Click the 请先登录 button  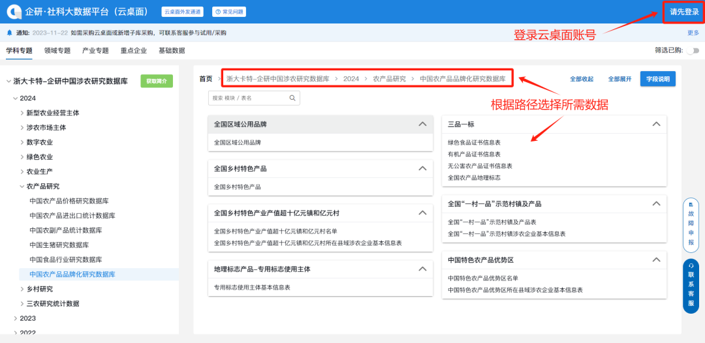point(684,12)
